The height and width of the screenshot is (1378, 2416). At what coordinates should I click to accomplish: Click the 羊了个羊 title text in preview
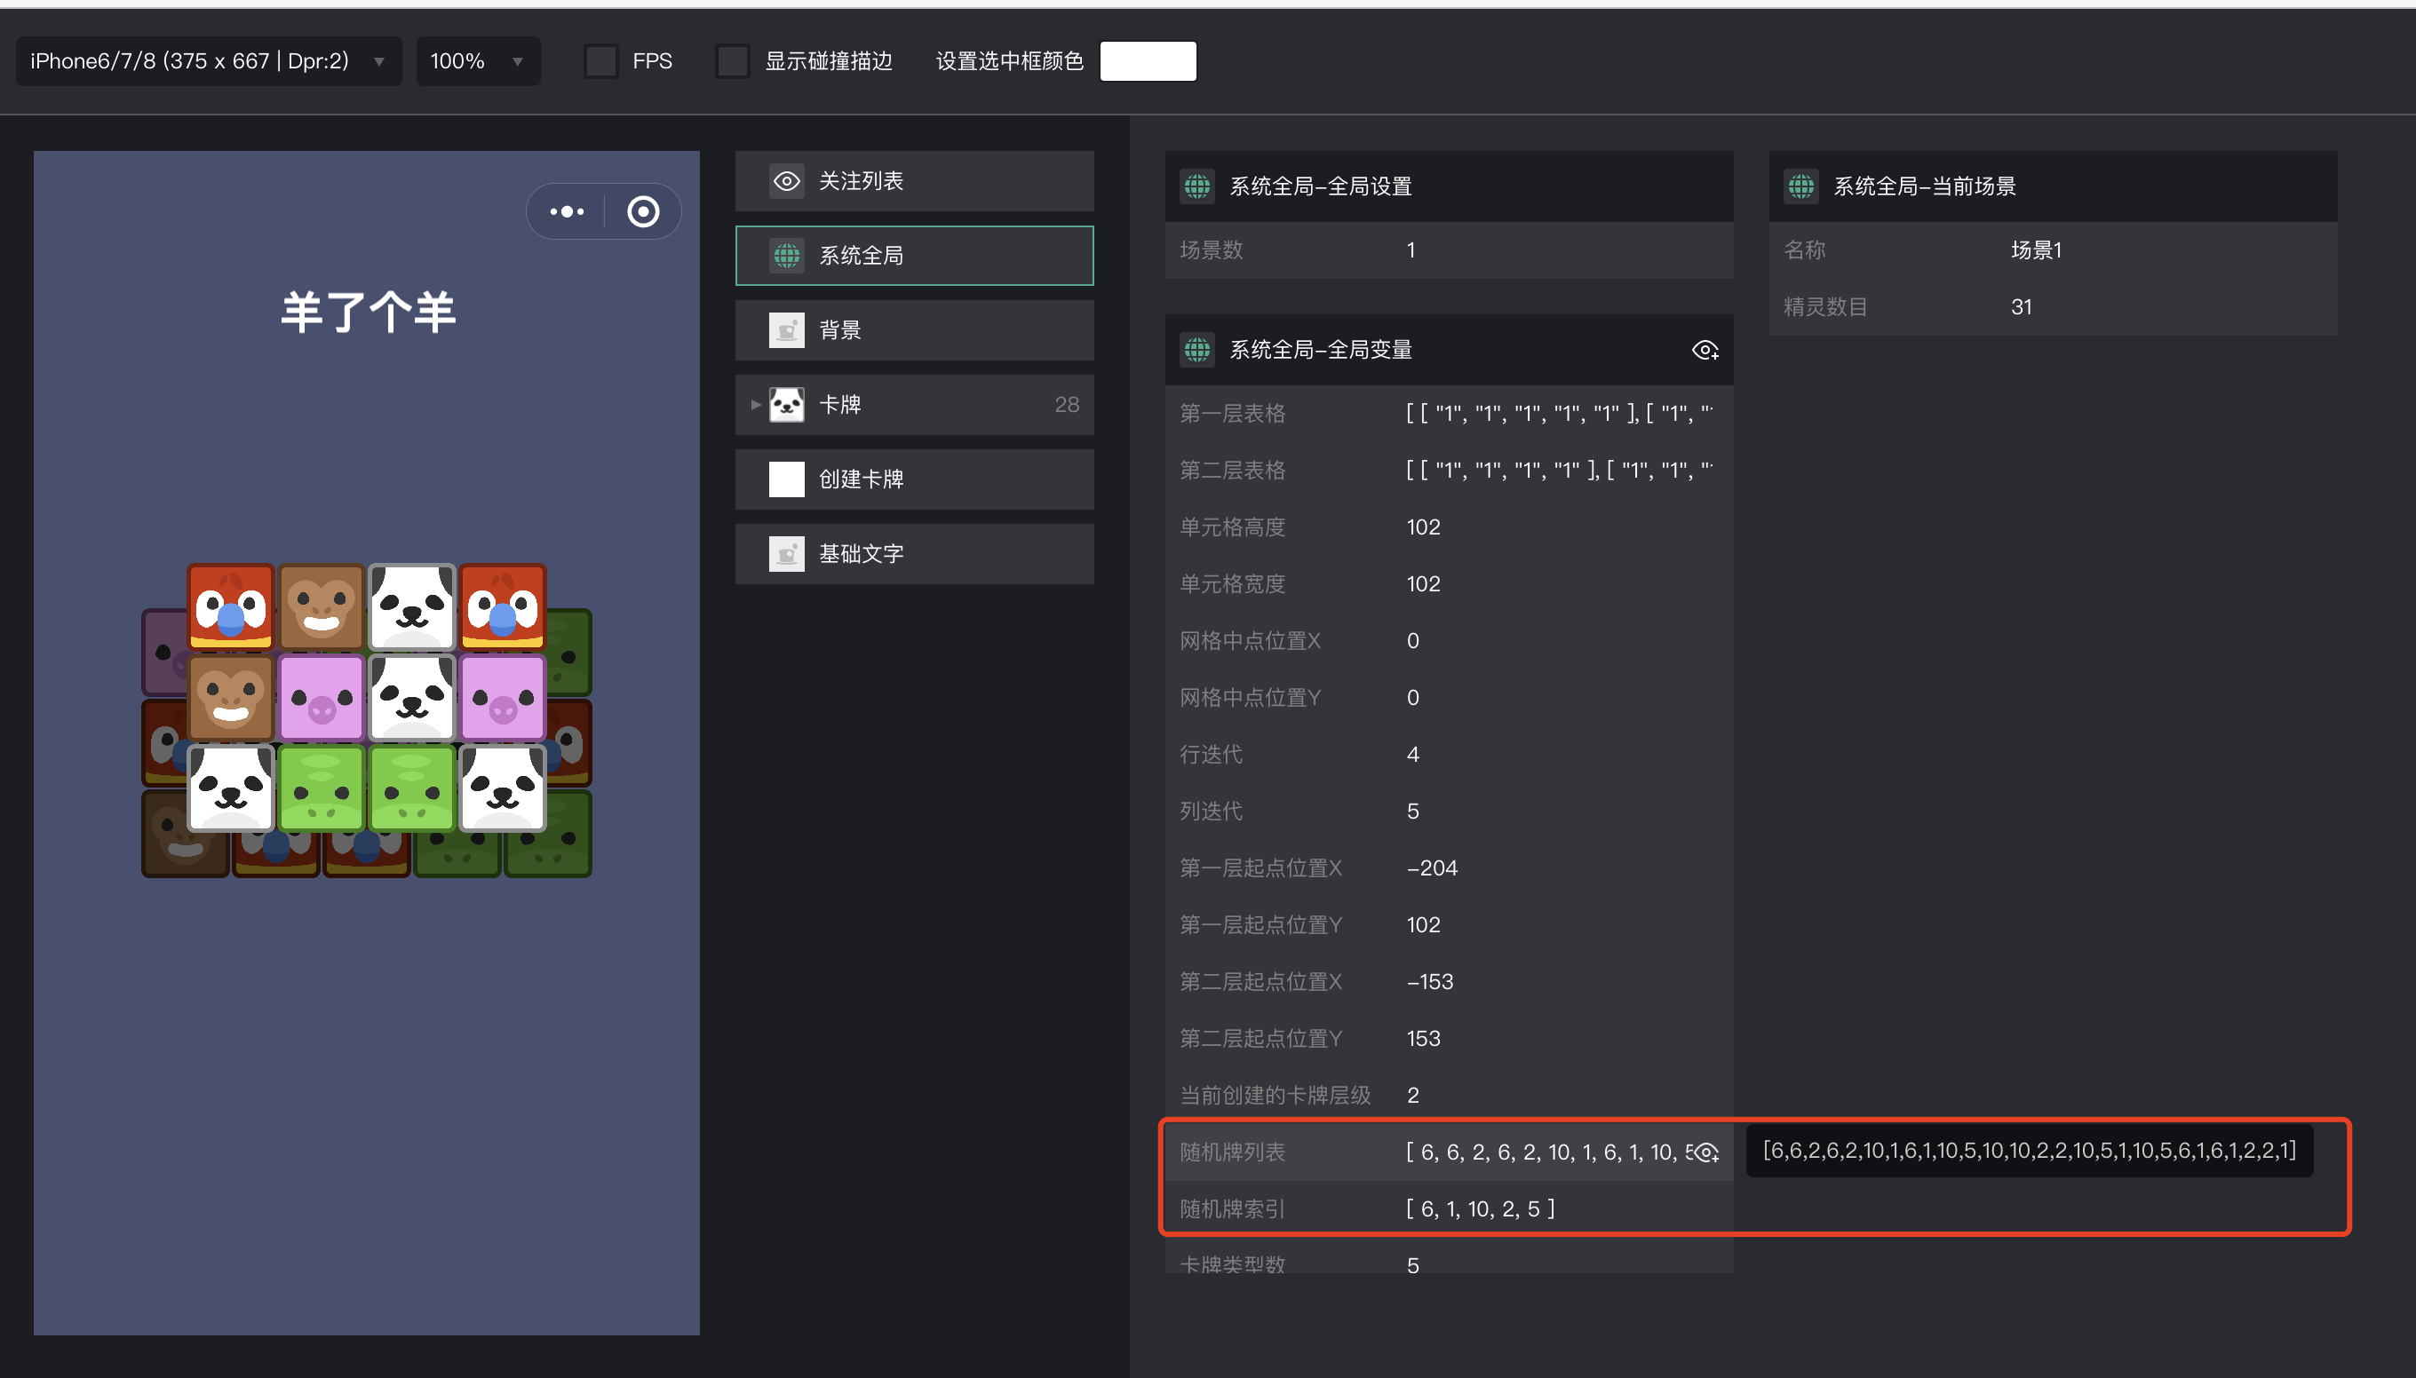tap(368, 312)
